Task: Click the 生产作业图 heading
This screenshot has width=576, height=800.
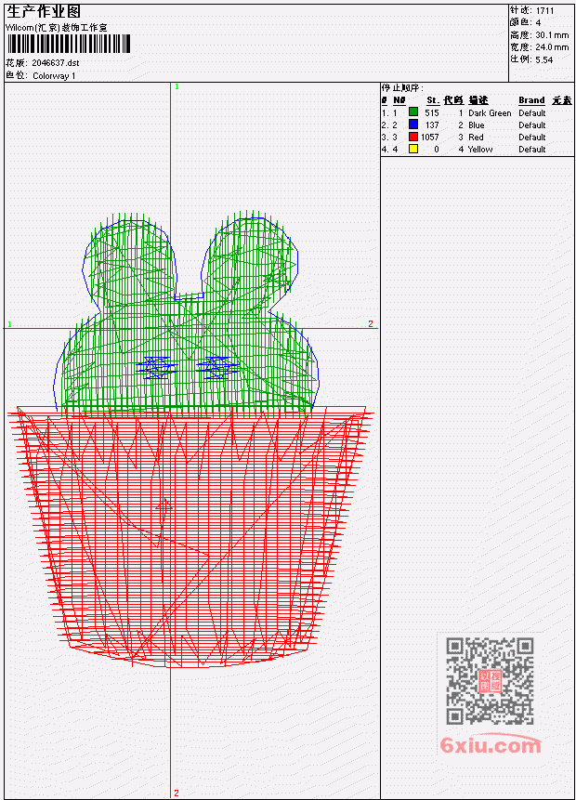Action: coord(44,12)
